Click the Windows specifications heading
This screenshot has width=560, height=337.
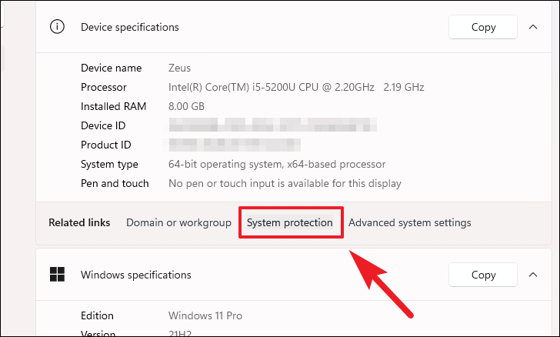135,275
